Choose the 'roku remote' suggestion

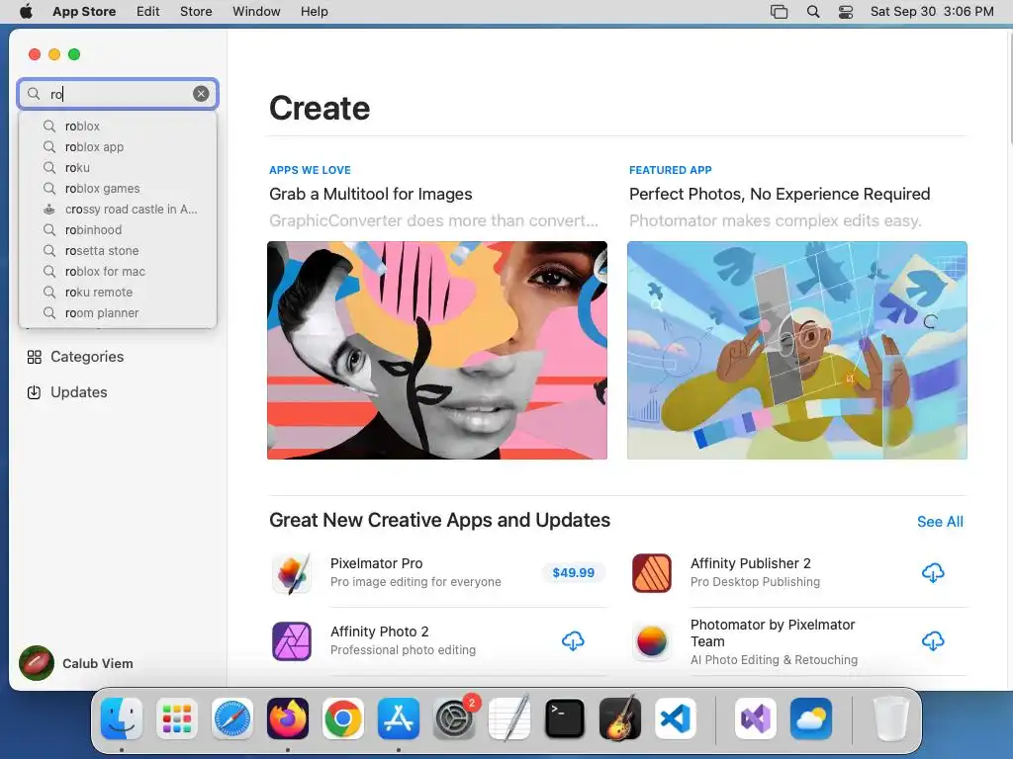click(x=118, y=292)
